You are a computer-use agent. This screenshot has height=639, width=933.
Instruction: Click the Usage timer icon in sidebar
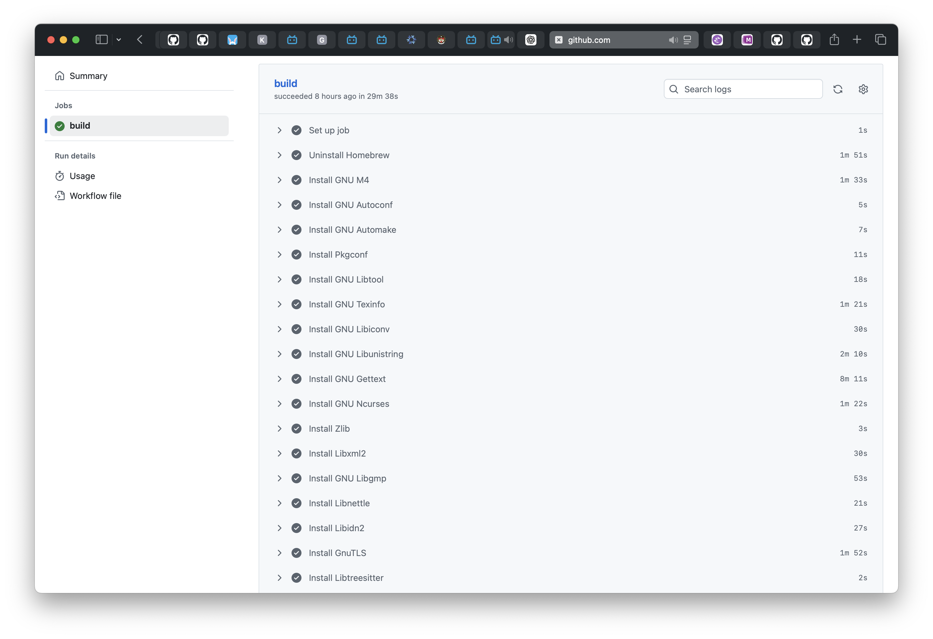[59, 176]
